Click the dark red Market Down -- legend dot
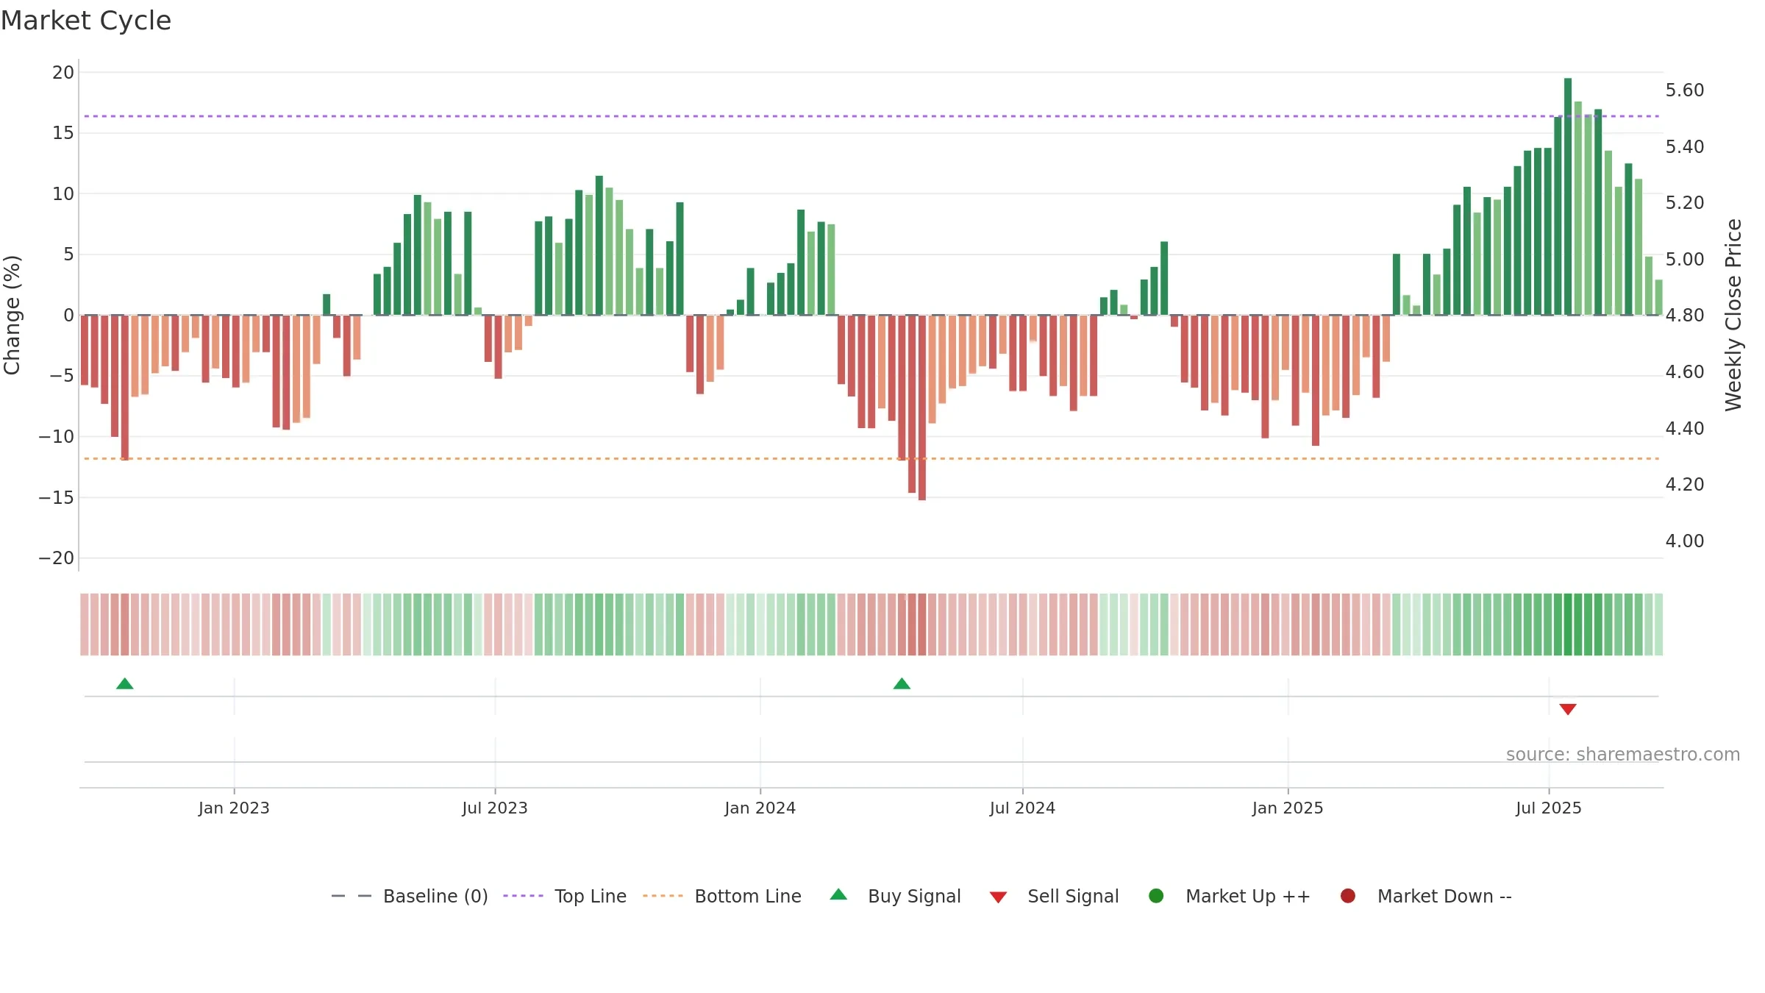Image resolution: width=1765 pixels, height=993 pixels. click(1348, 896)
